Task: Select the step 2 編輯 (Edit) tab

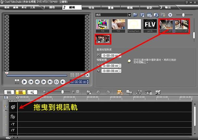Action: coord(72,7)
